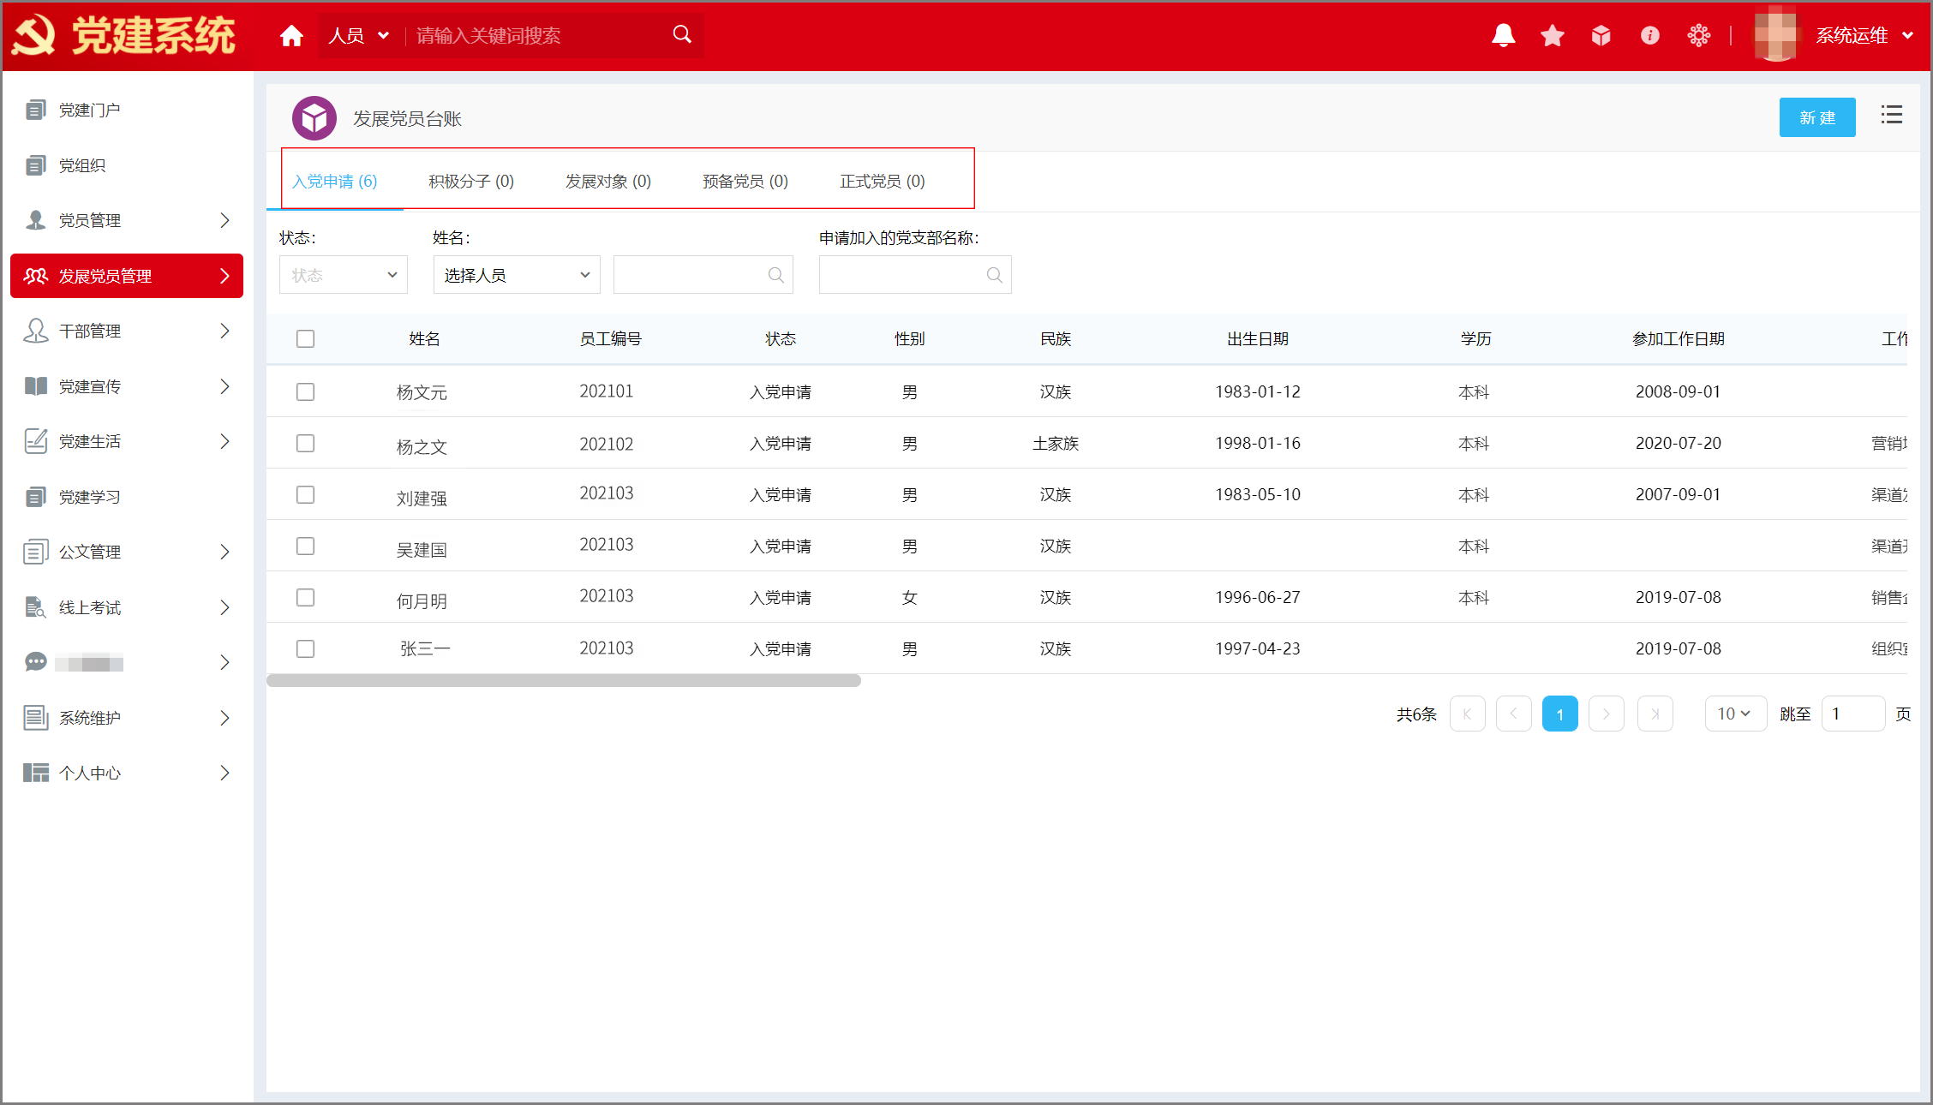The height and width of the screenshot is (1105, 1933).
Task: Toggle the select-all header checkbox
Action: (305, 338)
